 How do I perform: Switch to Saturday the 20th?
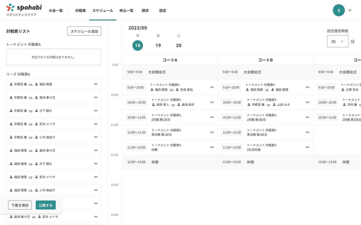pyautogui.click(x=179, y=45)
